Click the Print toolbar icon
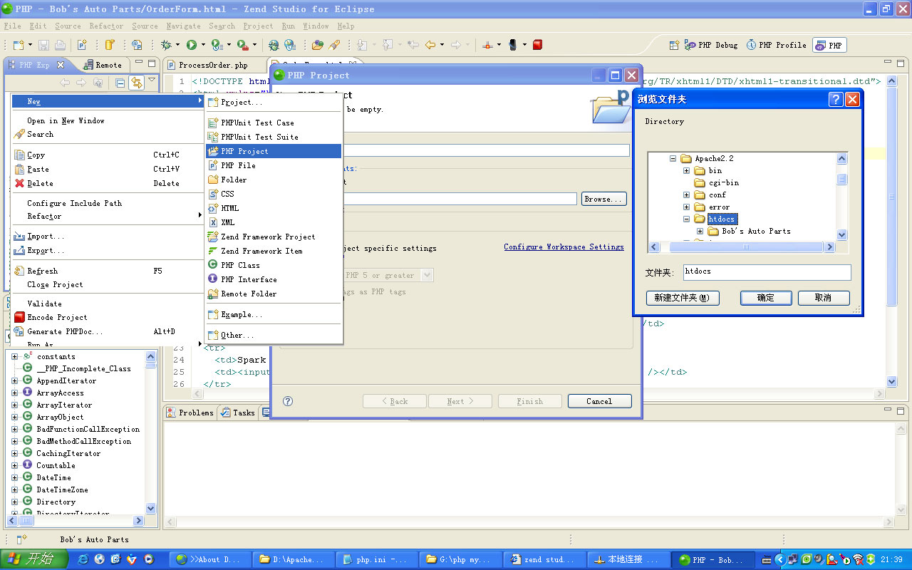 (60, 45)
